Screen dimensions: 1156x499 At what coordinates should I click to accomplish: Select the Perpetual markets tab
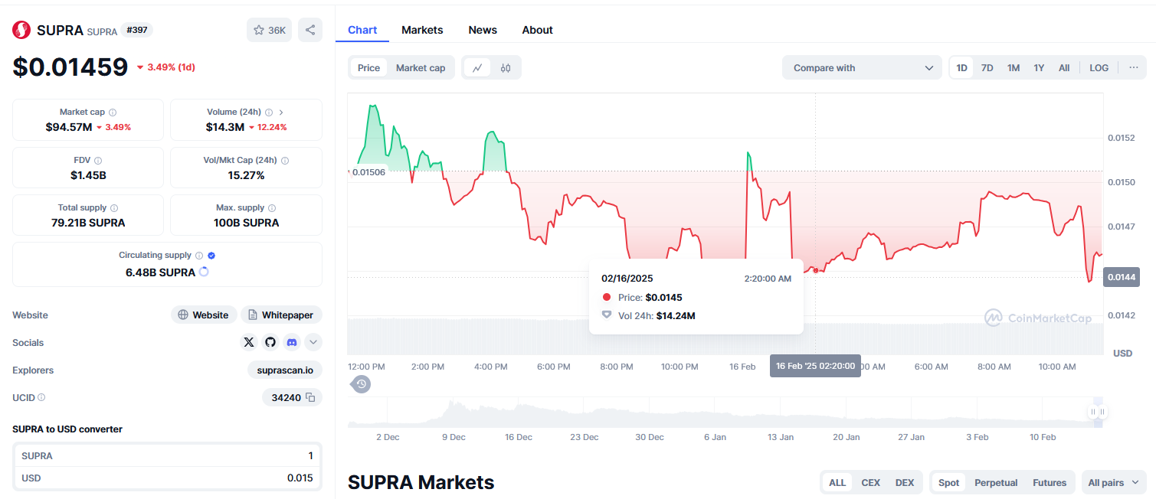pyautogui.click(x=996, y=482)
